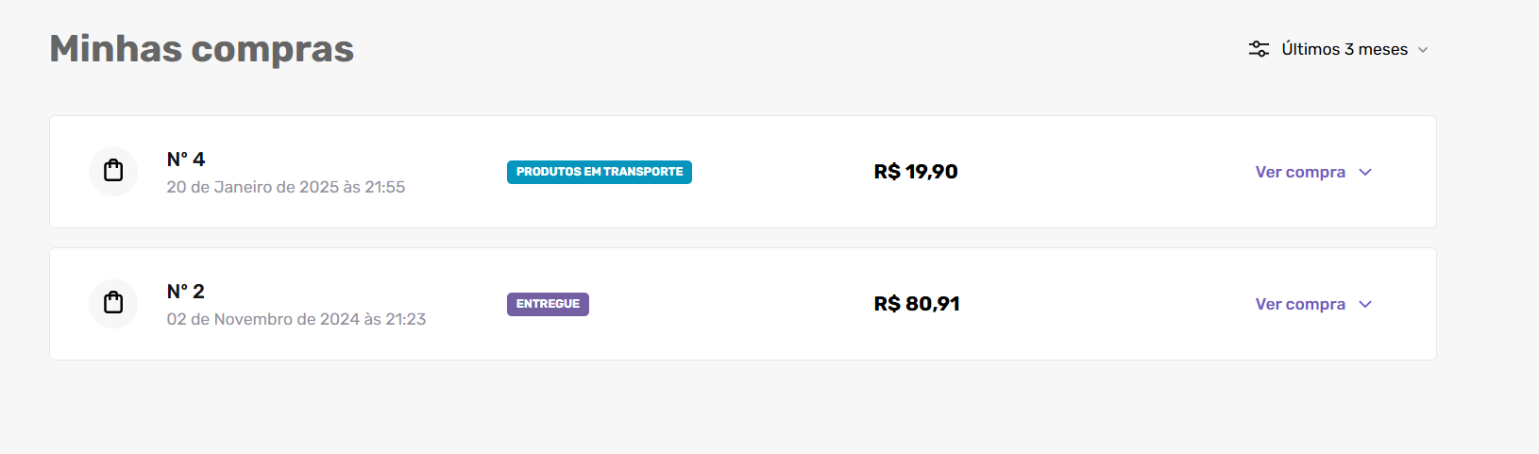Click the date 02 de Novembro de 2024
Image resolution: width=1539 pixels, height=454 pixels.
click(263, 319)
